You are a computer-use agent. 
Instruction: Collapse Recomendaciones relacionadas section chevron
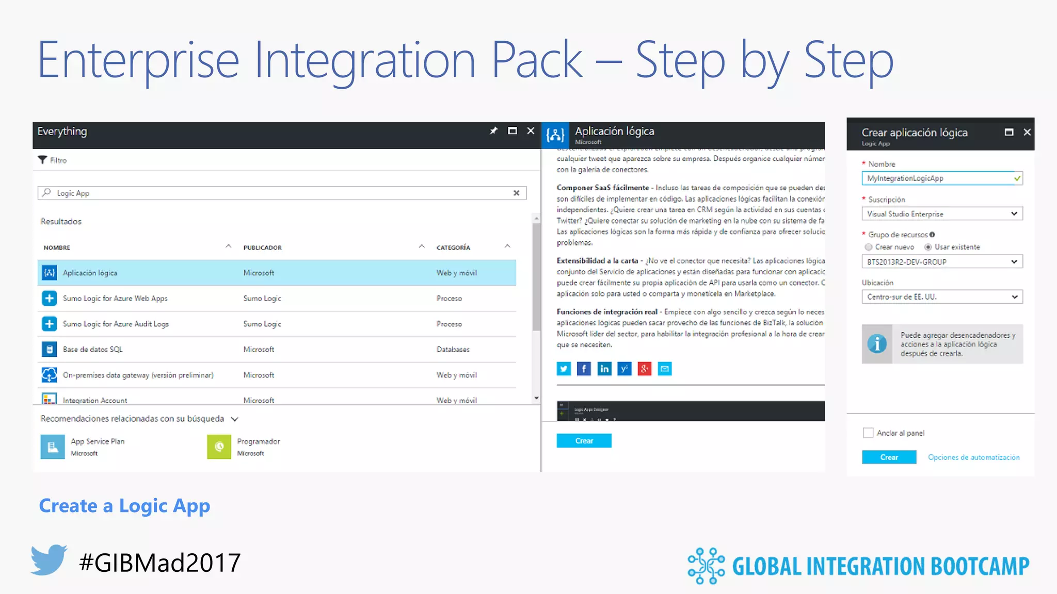[235, 419]
